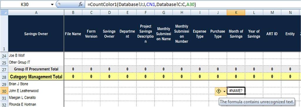Viewport: 301px width, 107px height.
Task: Select column A header
Action: point(36,12)
